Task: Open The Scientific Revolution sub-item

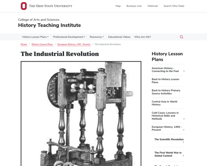Action: pos(169,139)
